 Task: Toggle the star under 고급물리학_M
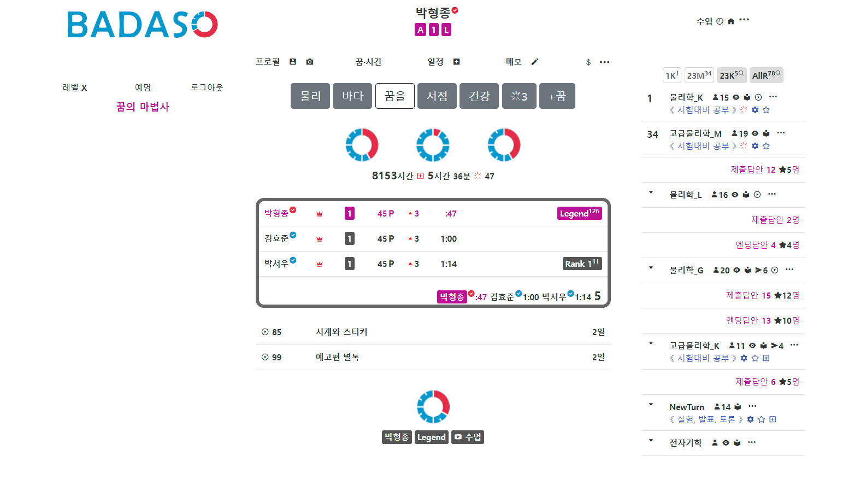(x=766, y=146)
